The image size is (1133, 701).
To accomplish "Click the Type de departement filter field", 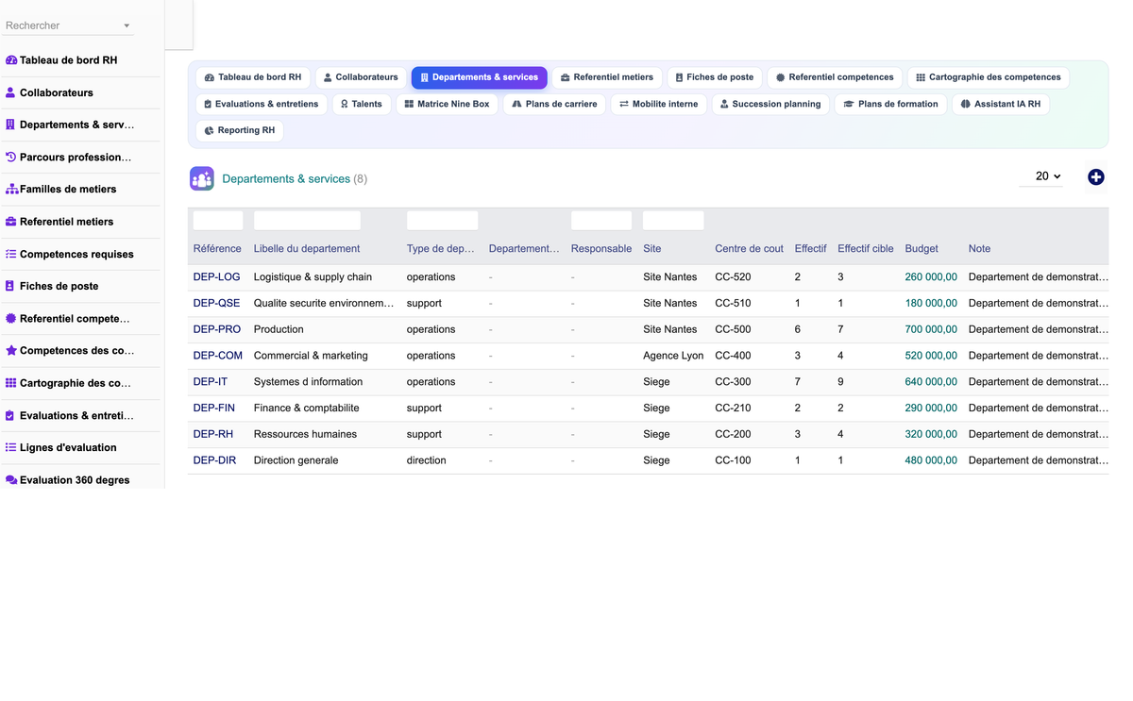I will [442, 221].
